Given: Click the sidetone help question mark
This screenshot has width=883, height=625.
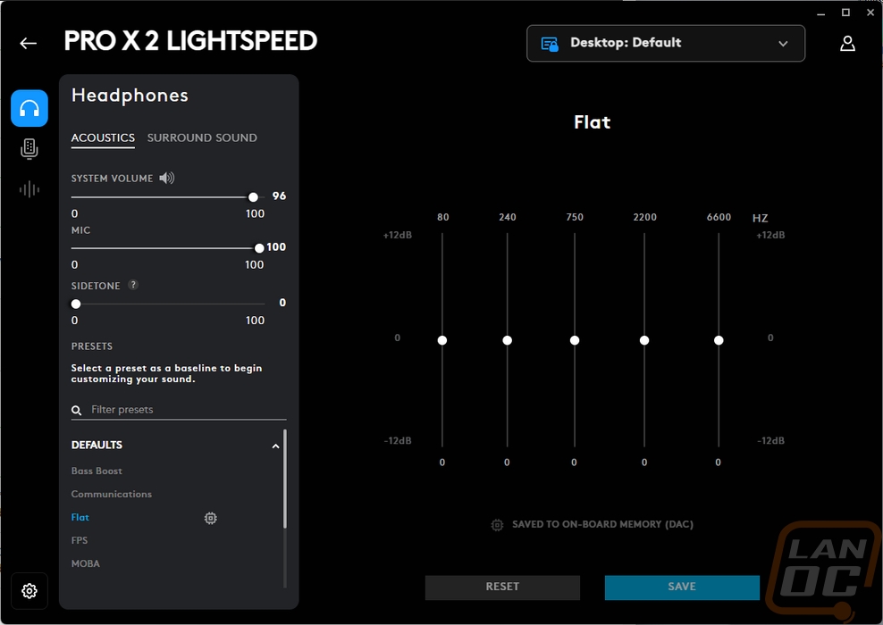Looking at the screenshot, I should click(133, 285).
